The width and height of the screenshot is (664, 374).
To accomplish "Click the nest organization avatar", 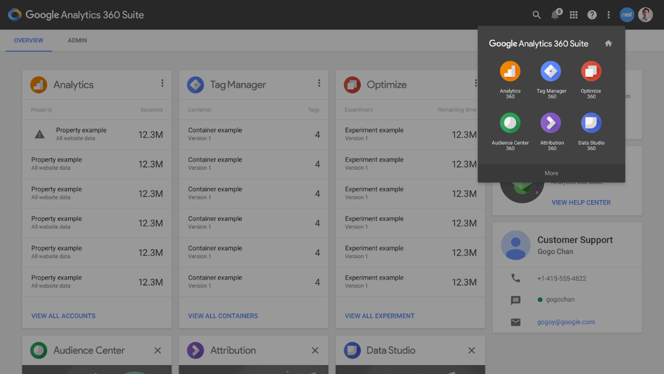I will pyautogui.click(x=627, y=15).
